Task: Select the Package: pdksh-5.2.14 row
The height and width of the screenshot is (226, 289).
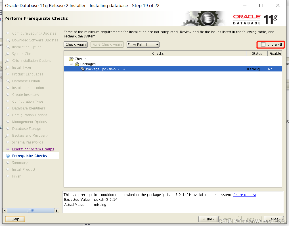Action: click(x=173, y=69)
